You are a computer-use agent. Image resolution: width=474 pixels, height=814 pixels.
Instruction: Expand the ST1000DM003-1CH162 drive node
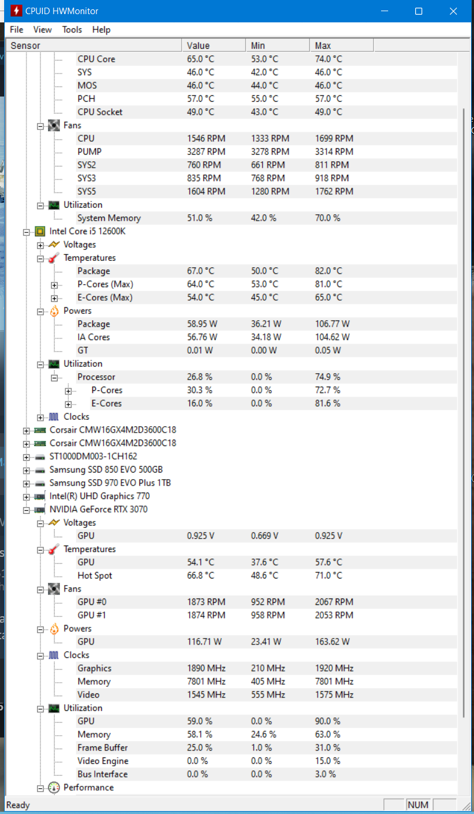point(26,457)
